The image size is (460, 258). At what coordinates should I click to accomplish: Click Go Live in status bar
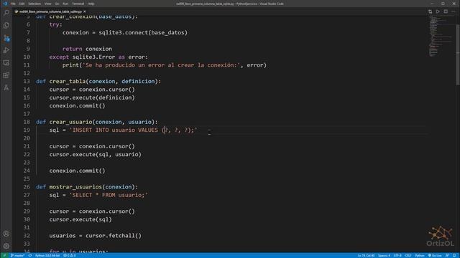click(435, 255)
